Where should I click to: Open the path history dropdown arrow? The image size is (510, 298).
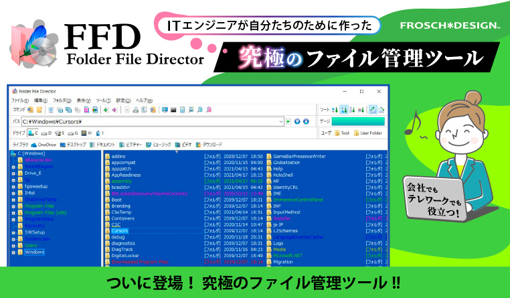[x=281, y=122]
